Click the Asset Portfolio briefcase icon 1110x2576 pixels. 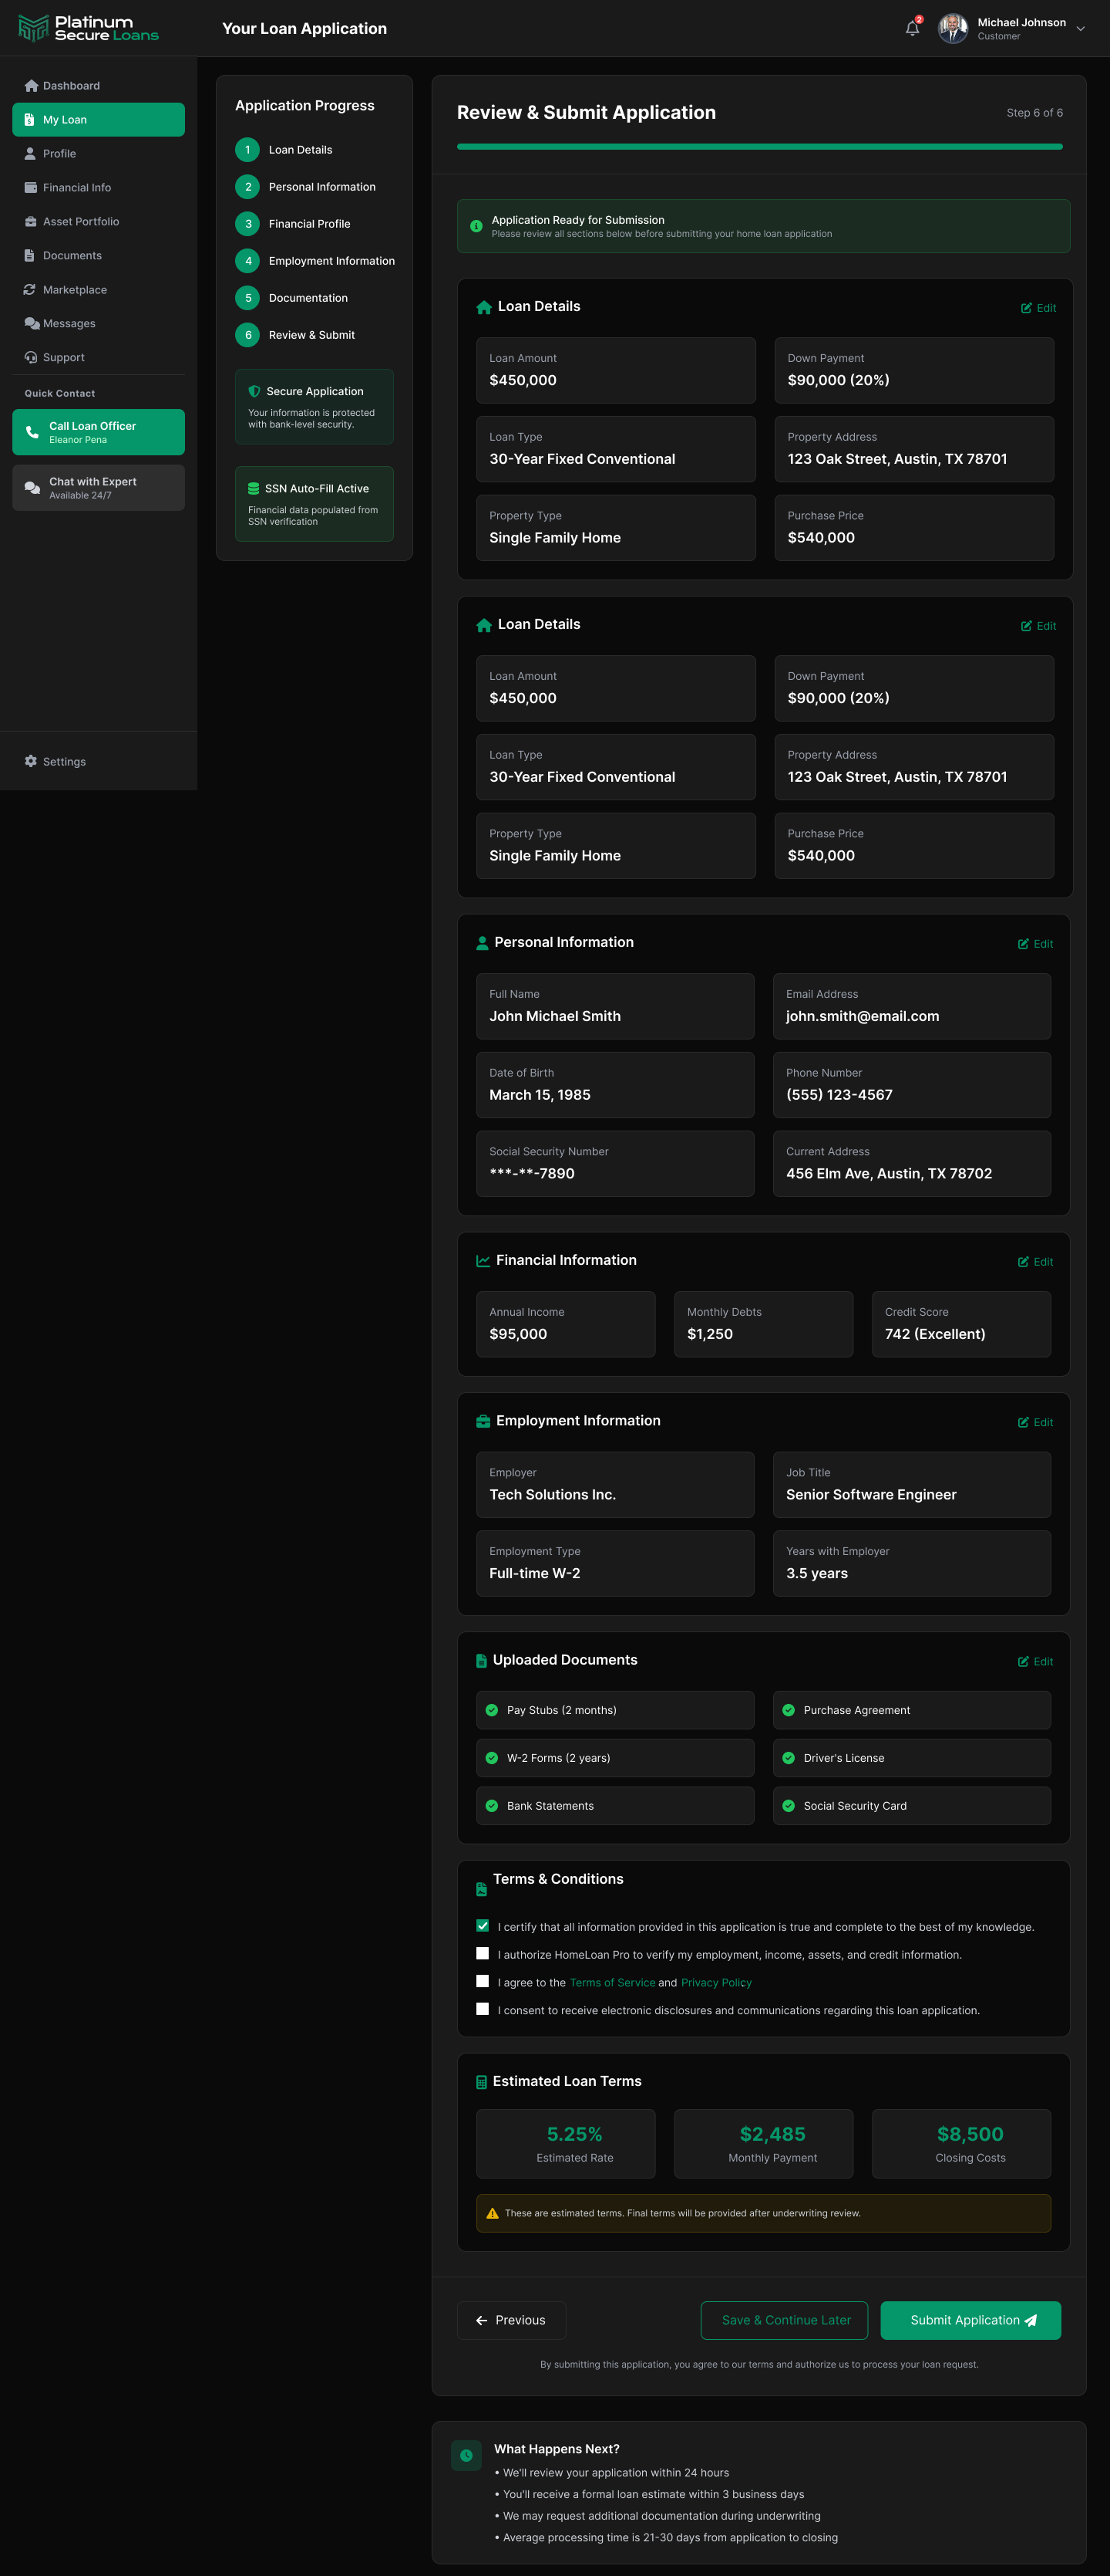pyautogui.click(x=31, y=222)
